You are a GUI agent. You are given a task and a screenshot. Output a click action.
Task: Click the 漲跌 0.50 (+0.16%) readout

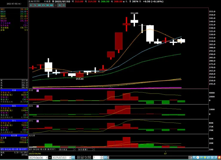[14, 153]
